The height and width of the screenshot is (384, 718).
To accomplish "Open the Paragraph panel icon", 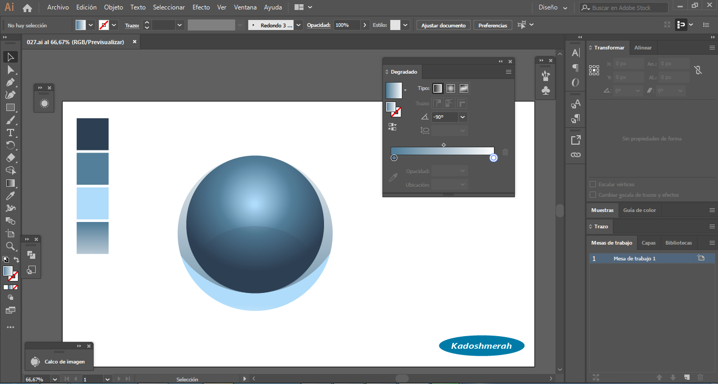I will [575, 68].
